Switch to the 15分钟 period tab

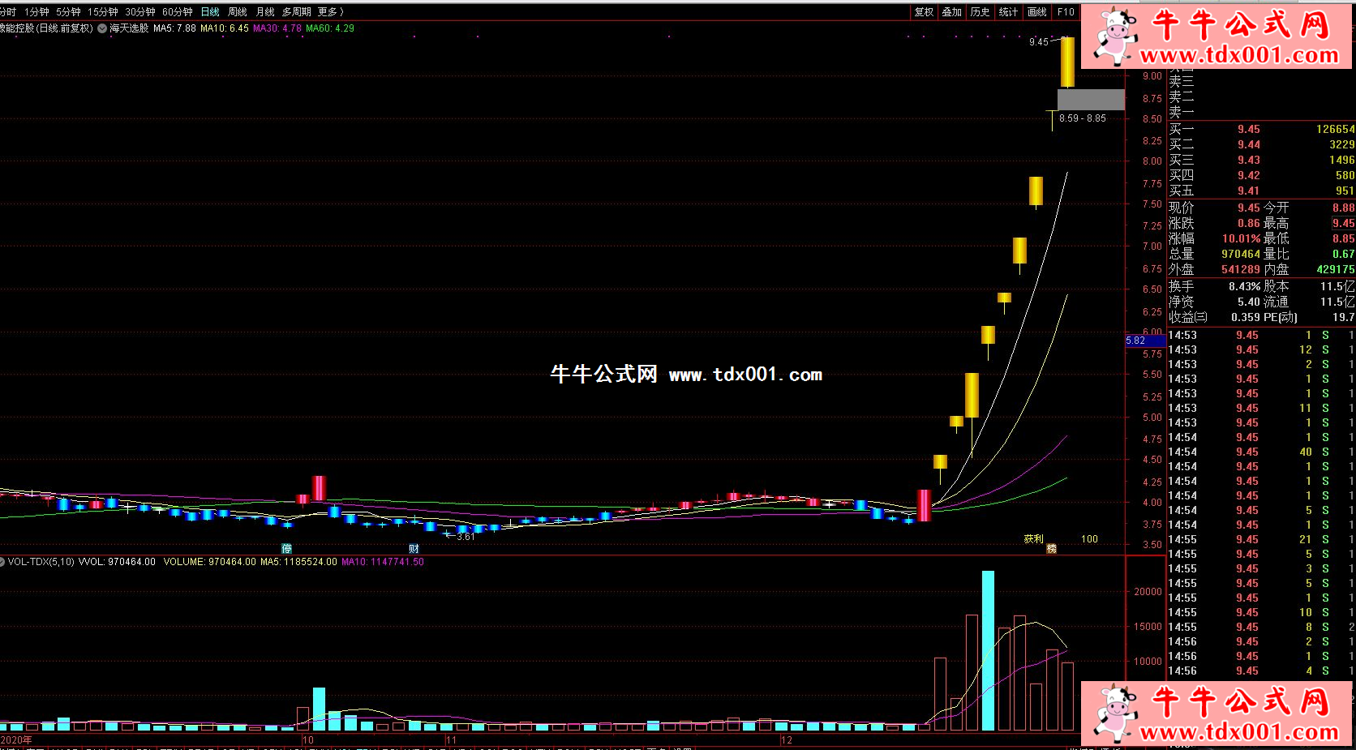tap(103, 12)
